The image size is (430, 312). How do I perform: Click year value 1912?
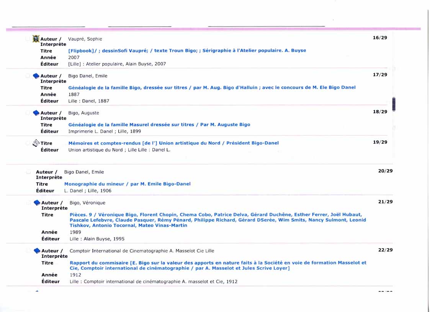coord(75,275)
